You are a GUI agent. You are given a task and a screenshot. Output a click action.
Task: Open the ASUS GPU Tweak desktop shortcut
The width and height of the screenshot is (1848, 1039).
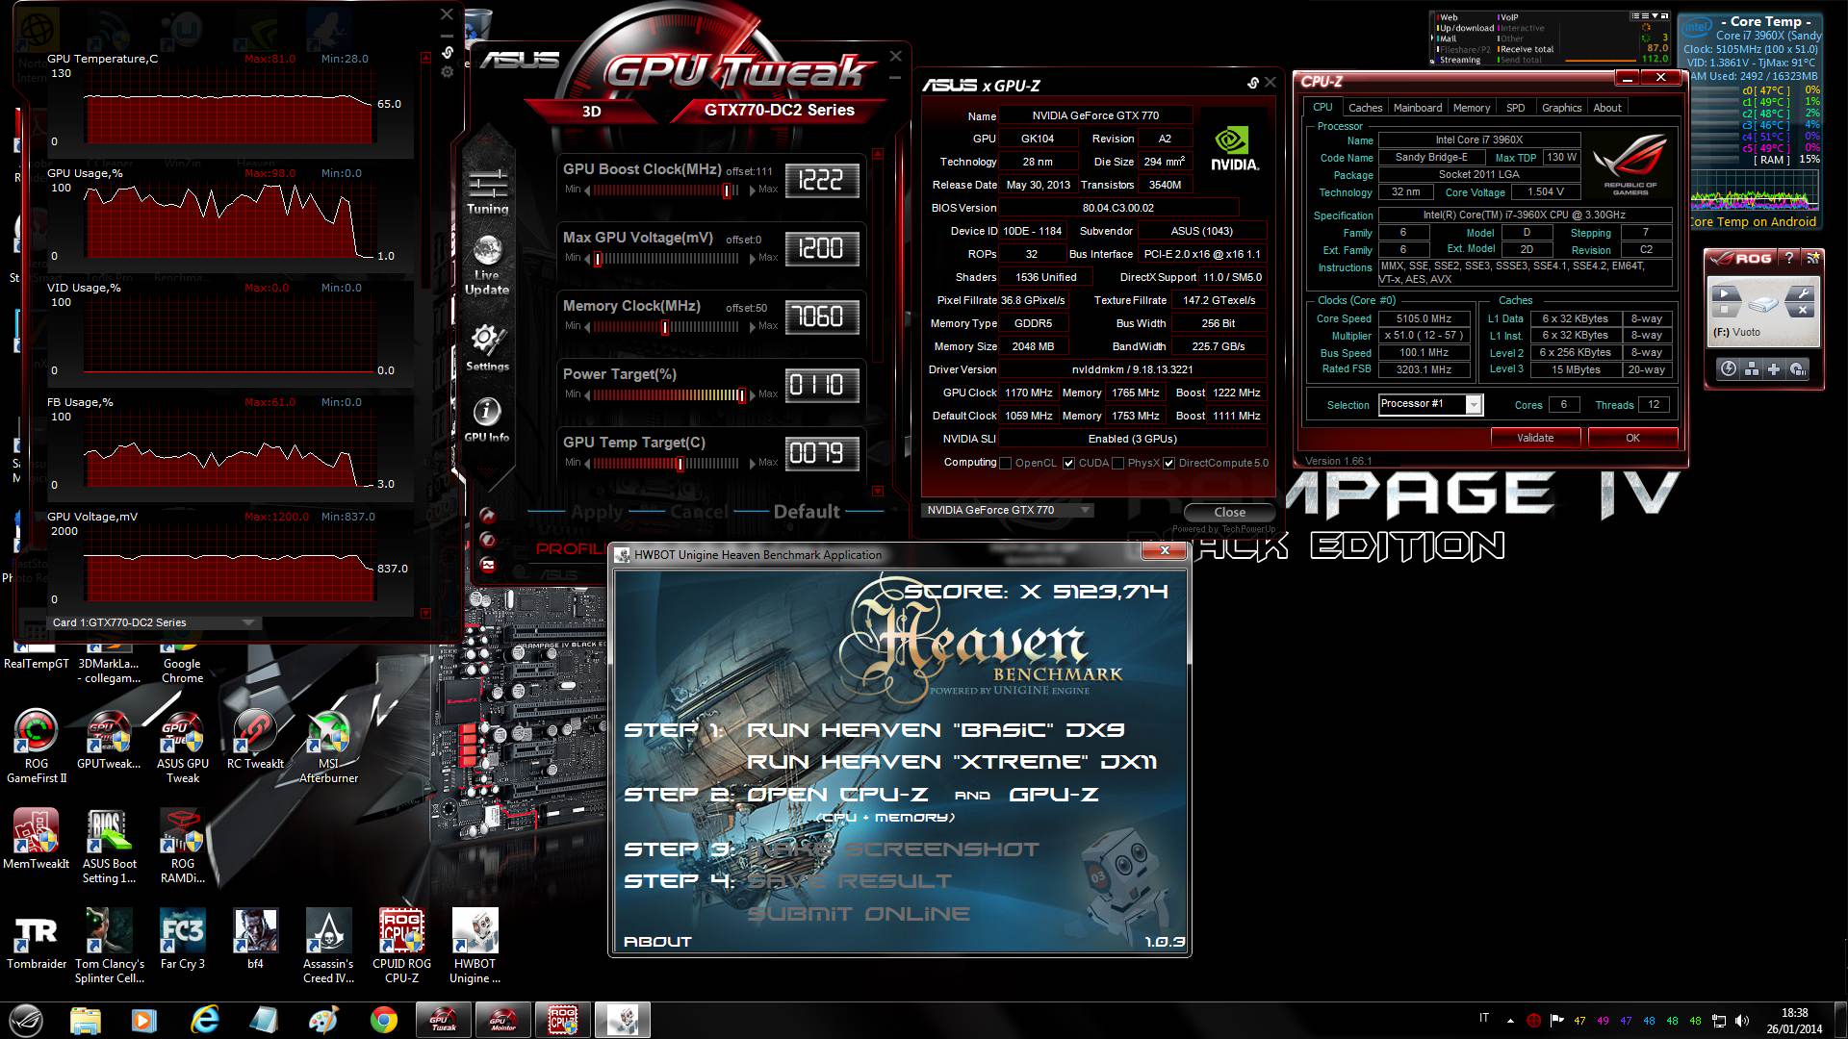click(x=182, y=747)
